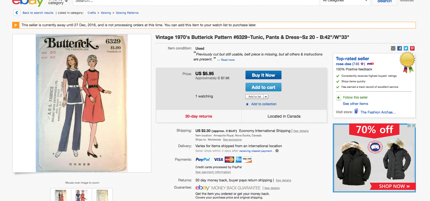Image resolution: width=430 pixels, height=201 pixels.
Task: Share listing on Twitter icon
Action: [406, 48]
